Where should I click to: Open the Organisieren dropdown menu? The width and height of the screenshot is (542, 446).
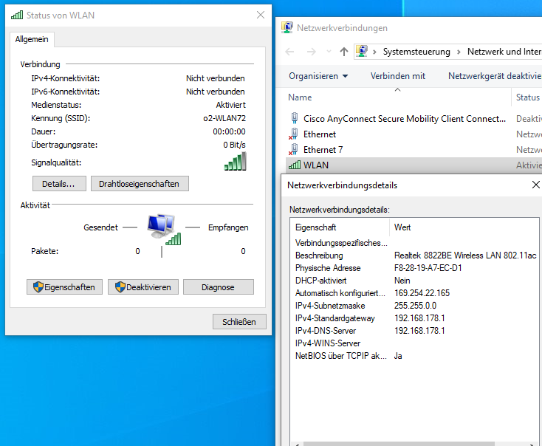pos(318,76)
